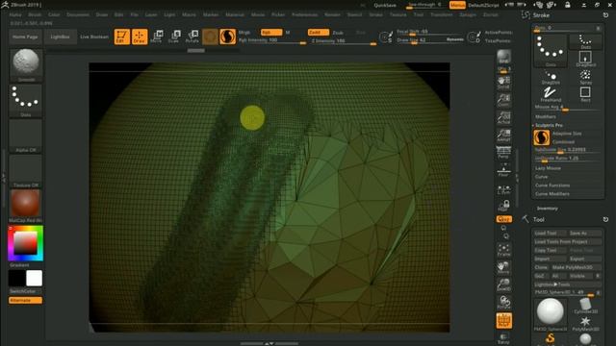This screenshot has height=346, width=616.
Task: Click the Zoom canvas icon
Action: coord(503,100)
